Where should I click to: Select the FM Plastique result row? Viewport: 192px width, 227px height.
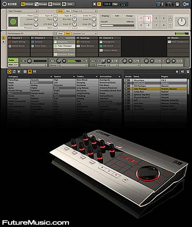(155, 86)
